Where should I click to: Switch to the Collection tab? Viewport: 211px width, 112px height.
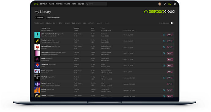coord(39,17)
